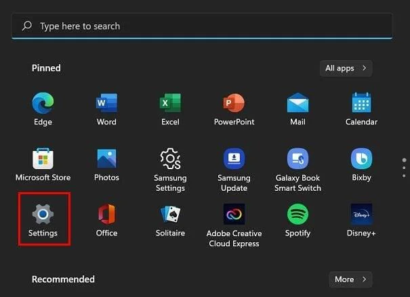Go to the third pinned page dot
The width and height of the screenshot is (410, 297).
pyautogui.click(x=404, y=176)
